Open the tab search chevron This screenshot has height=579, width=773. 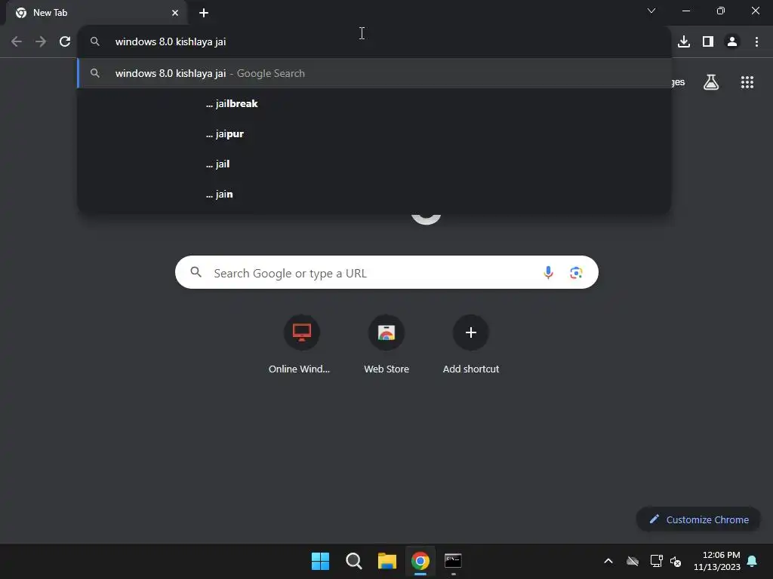(x=651, y=11)
